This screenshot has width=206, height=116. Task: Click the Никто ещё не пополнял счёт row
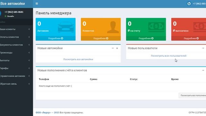click(x=122, y=86)
